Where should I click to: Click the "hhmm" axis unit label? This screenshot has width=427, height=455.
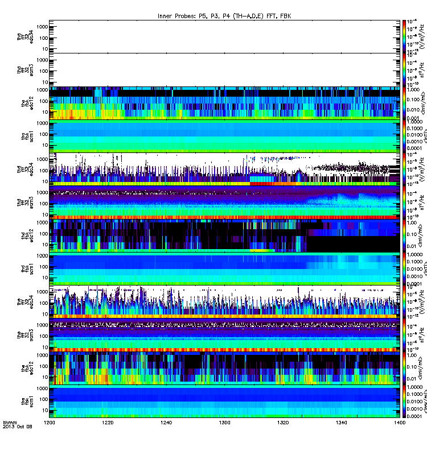[10, 423]
